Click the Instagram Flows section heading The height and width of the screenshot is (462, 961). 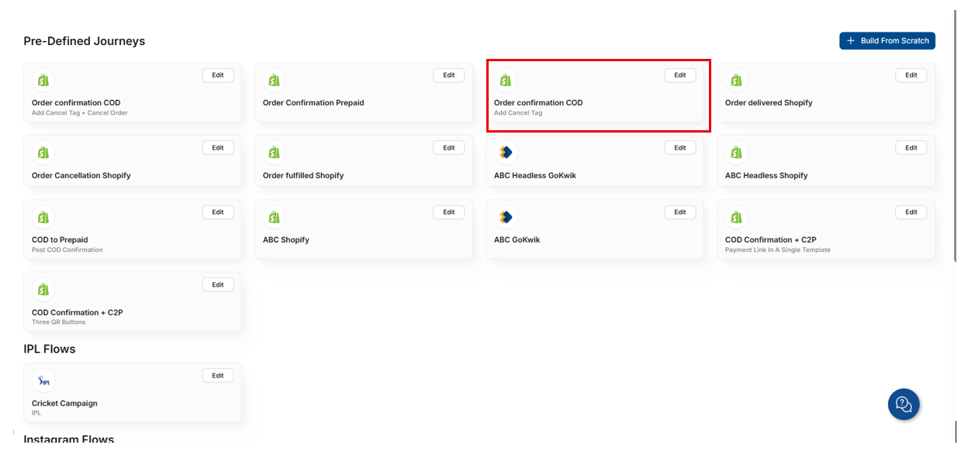(x=69, y=439)
